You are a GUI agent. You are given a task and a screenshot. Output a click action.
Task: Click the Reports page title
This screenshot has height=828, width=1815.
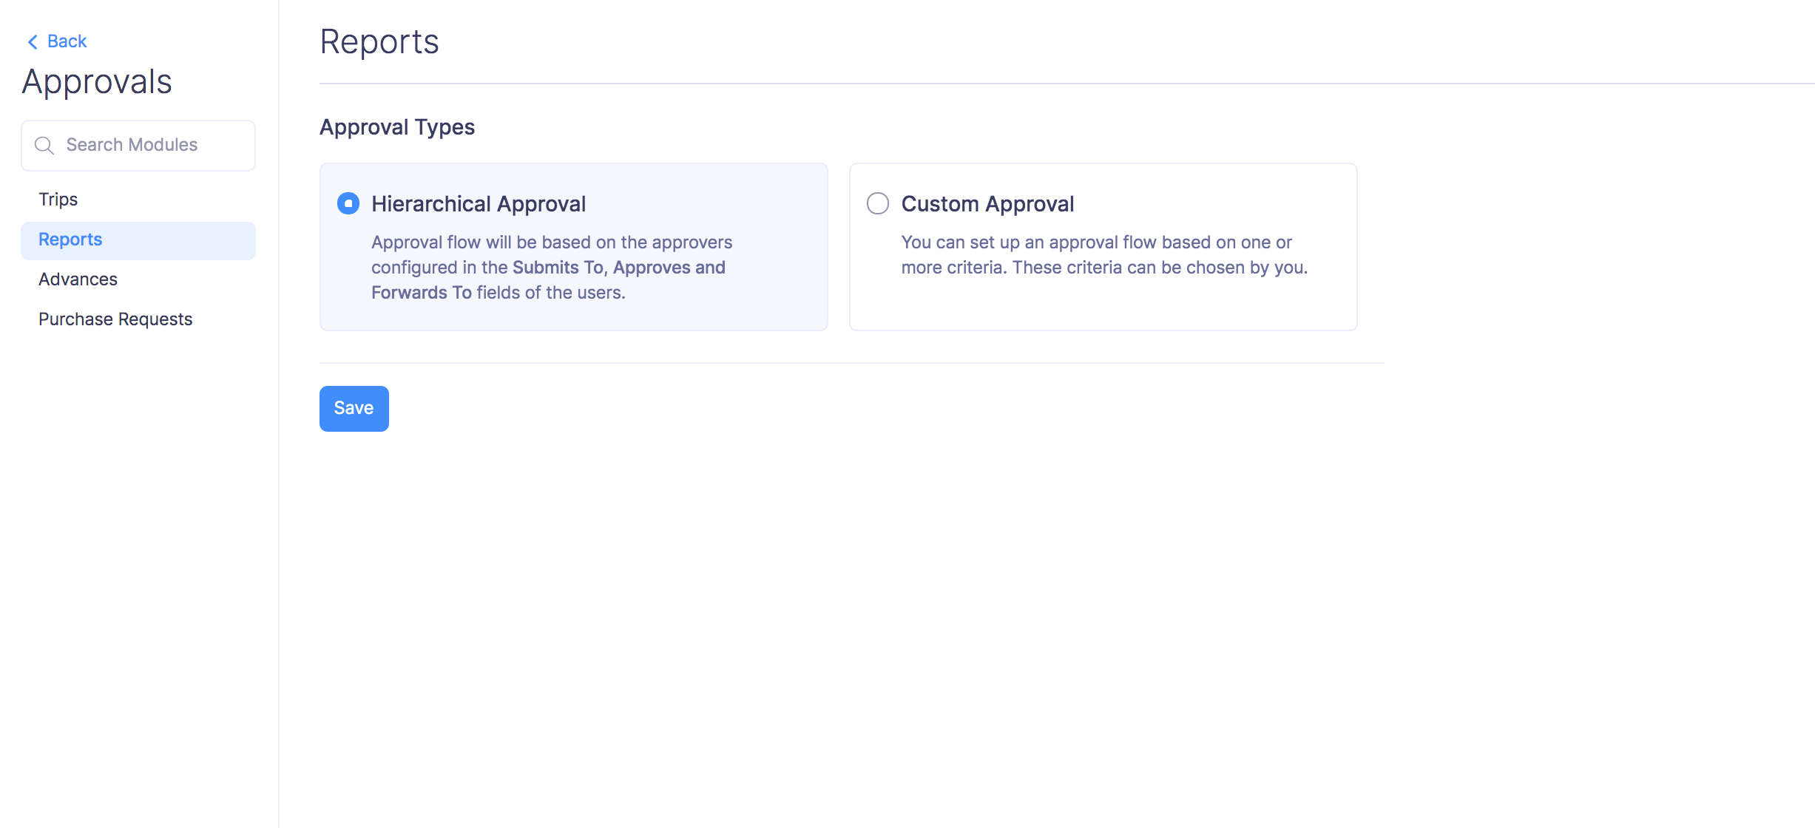pyautogui.click(x=379, y=42)
